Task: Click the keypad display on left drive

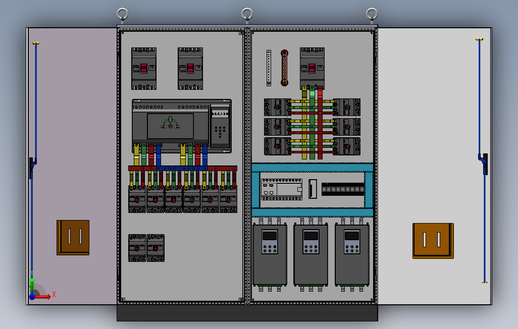Action: [x=270, y=236]
